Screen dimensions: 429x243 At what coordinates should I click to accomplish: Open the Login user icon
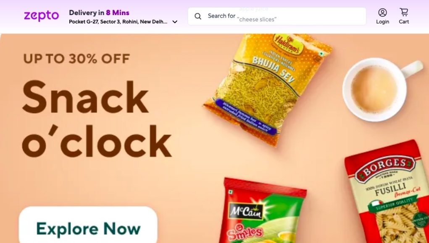382,13
